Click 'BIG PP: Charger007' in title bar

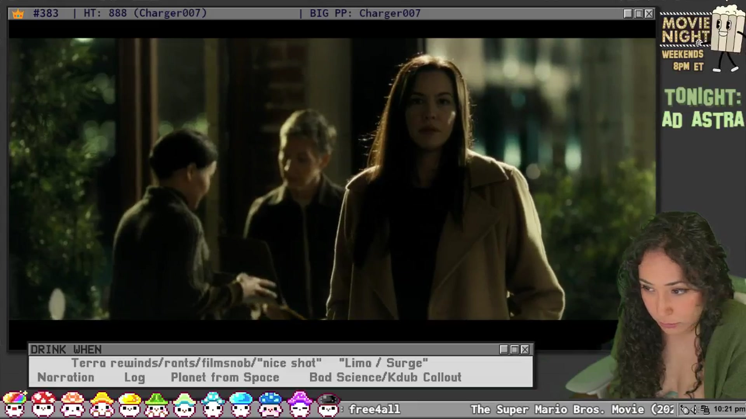(x=365, y=13)
